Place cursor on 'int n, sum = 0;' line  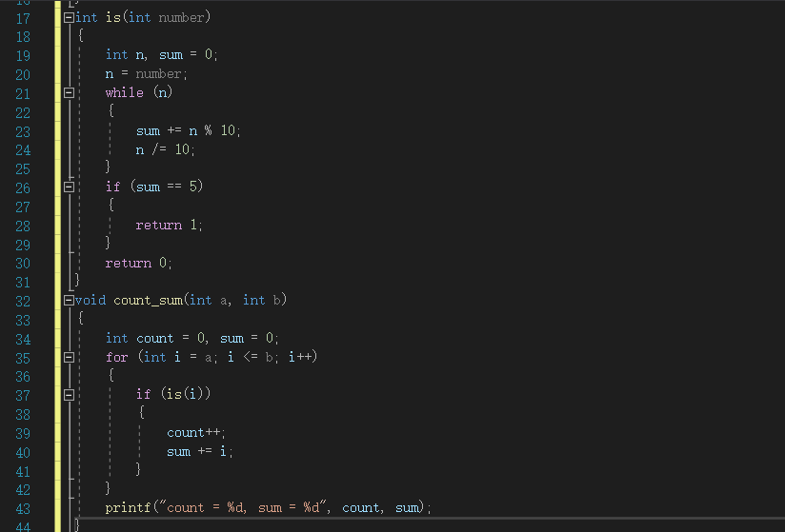[x=161, y=54]
